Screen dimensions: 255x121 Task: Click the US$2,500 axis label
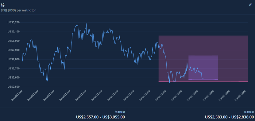[14, 87]
